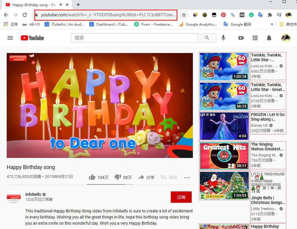Open the A8-V5 bookmark

click(31, 24)
